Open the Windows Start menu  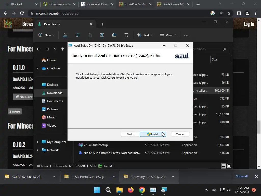(97, 190)
